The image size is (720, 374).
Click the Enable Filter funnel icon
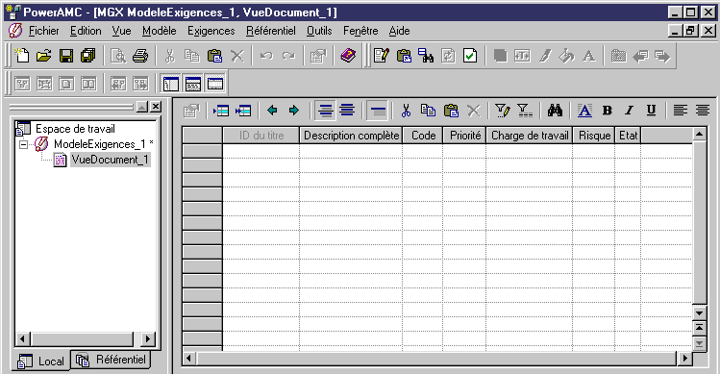[525, 111]
